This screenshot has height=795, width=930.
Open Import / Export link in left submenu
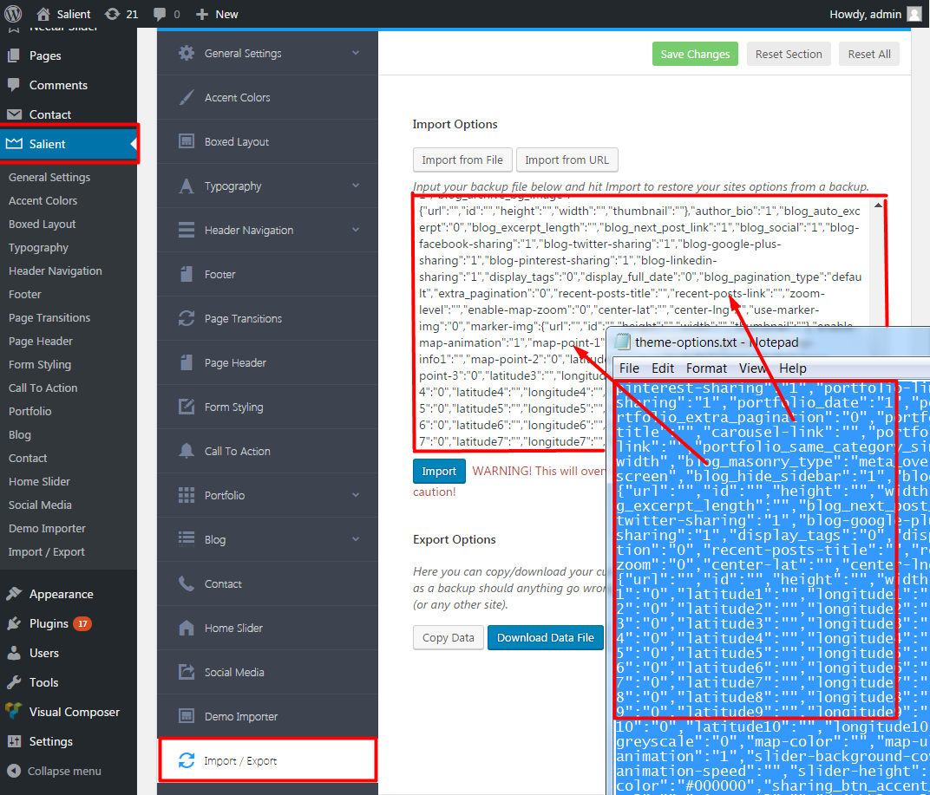coord(47,552)
